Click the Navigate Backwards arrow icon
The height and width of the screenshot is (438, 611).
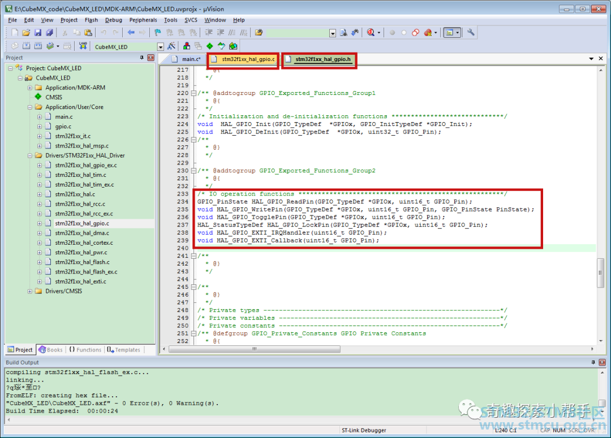tap(131, 33)
